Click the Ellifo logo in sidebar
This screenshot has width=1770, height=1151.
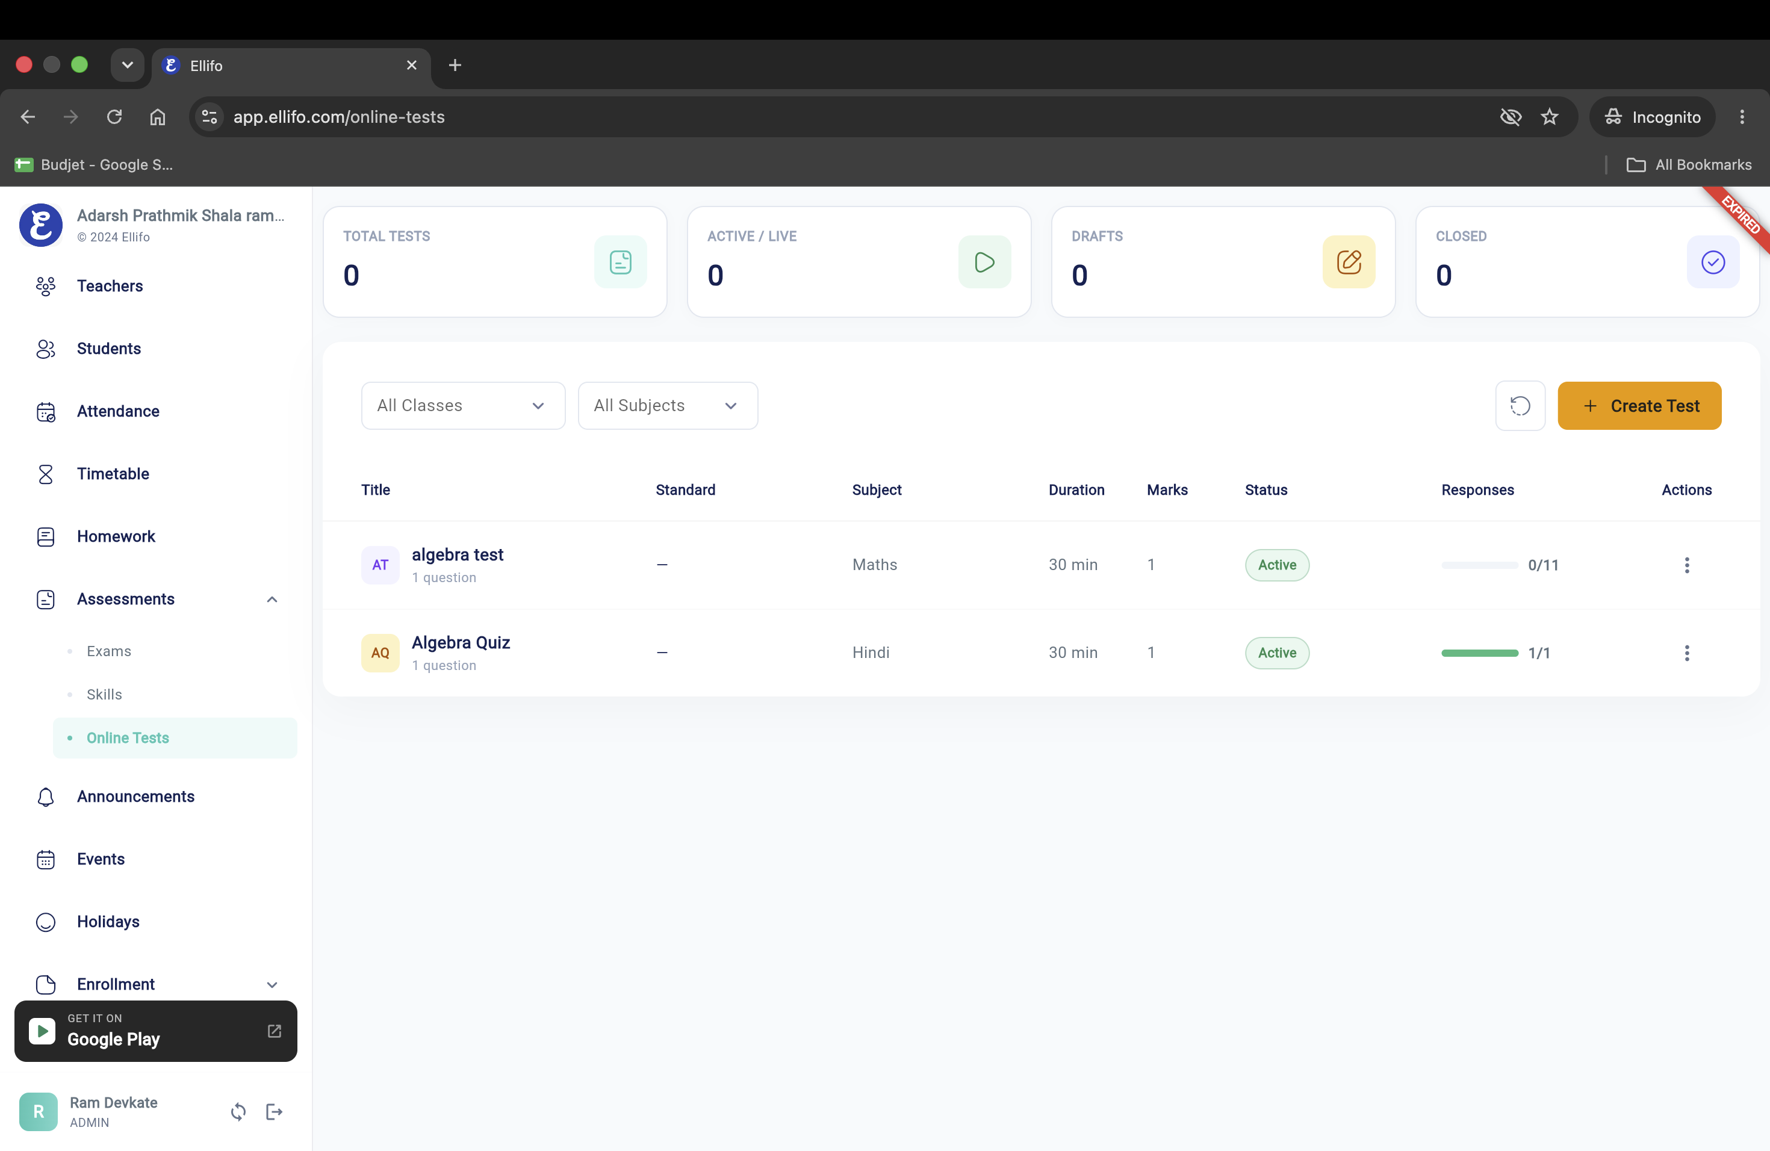tap(40, 224)
